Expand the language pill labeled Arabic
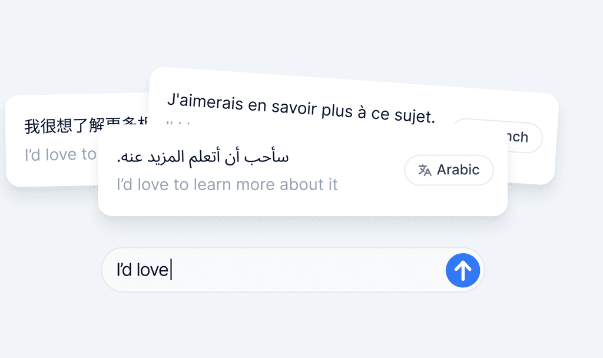The height and width of the screenshot is (358, 603). pyautogui.click(x=449, y=170)
